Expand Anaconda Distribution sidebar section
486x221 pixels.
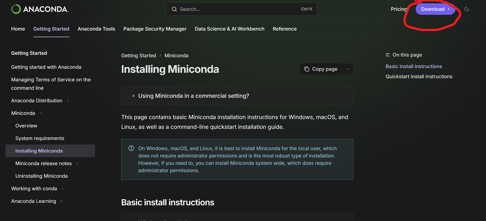(68, 101)
